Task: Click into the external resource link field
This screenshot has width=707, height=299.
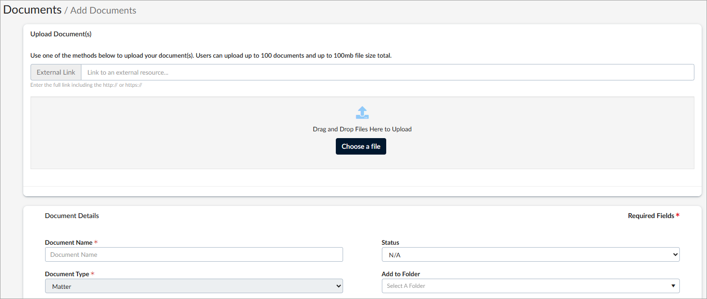Action: pos(387,72)
